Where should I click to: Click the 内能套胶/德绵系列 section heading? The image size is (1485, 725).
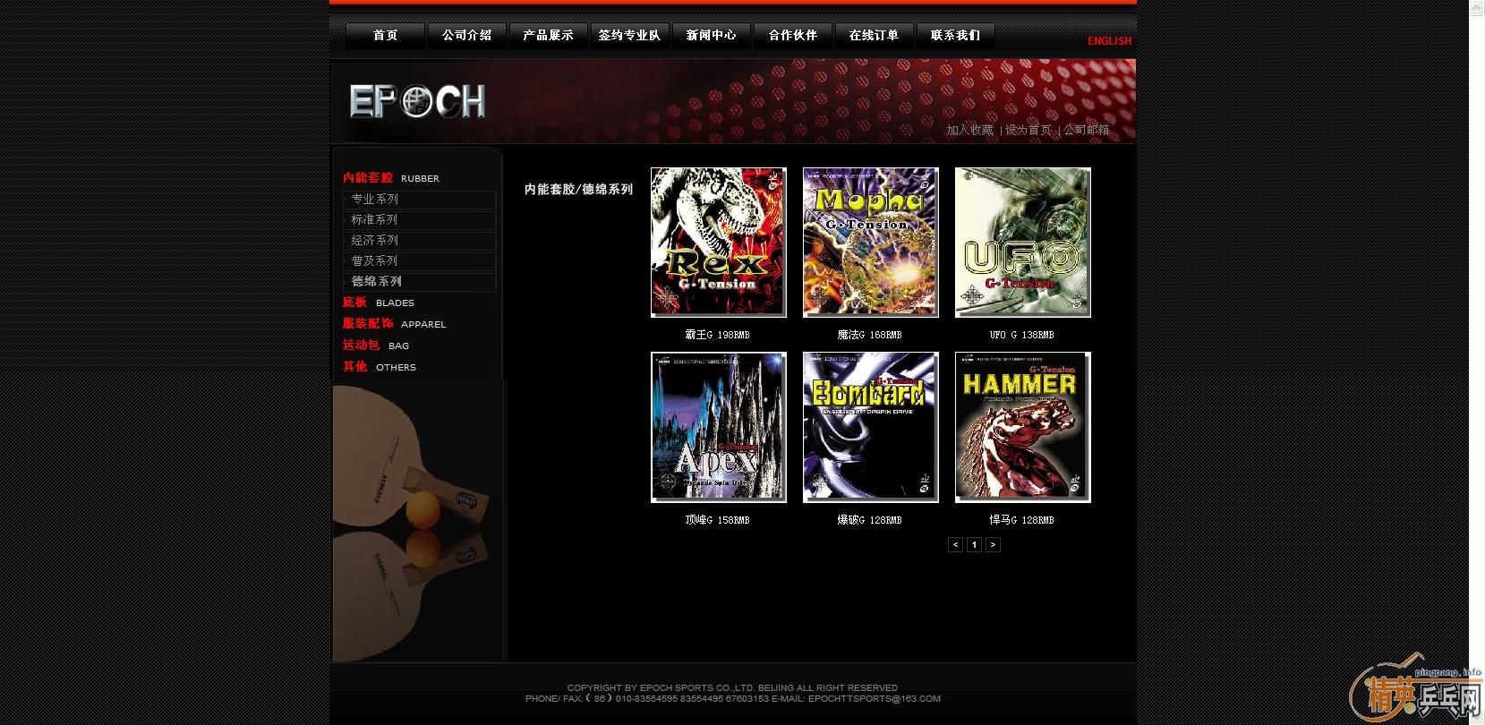[578, 190]
